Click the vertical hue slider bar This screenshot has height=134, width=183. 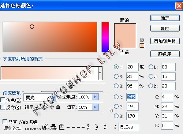105,37
